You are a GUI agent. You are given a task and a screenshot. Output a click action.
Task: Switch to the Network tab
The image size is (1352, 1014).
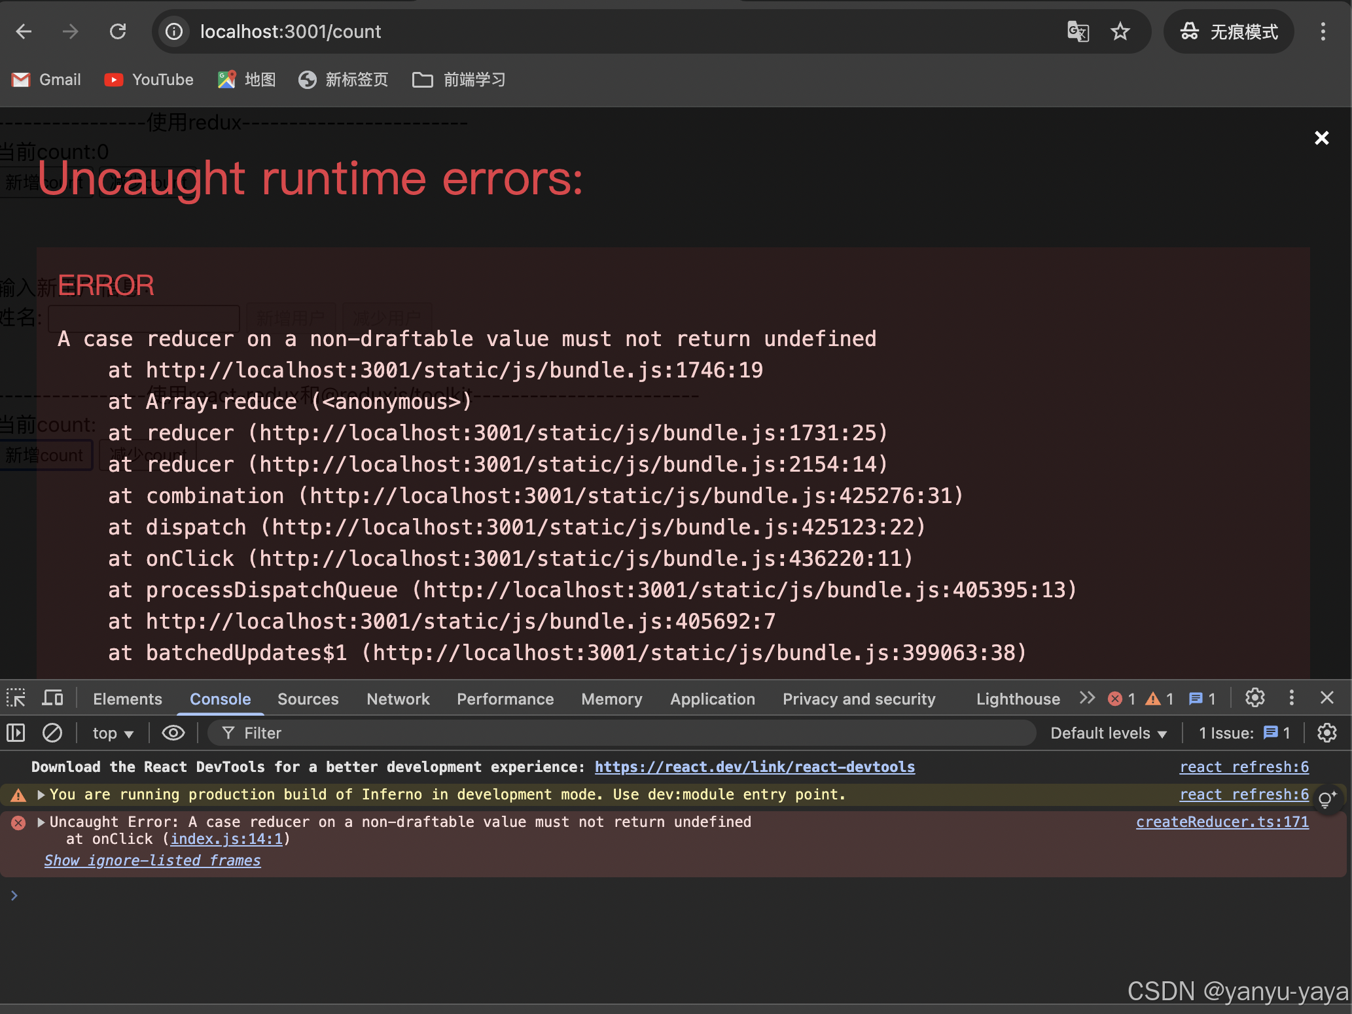[398, 699]
